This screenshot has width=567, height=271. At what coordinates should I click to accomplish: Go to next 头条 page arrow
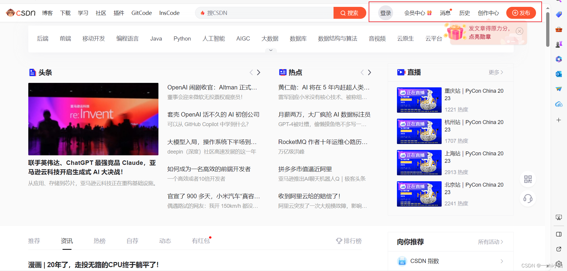(258, 72)
